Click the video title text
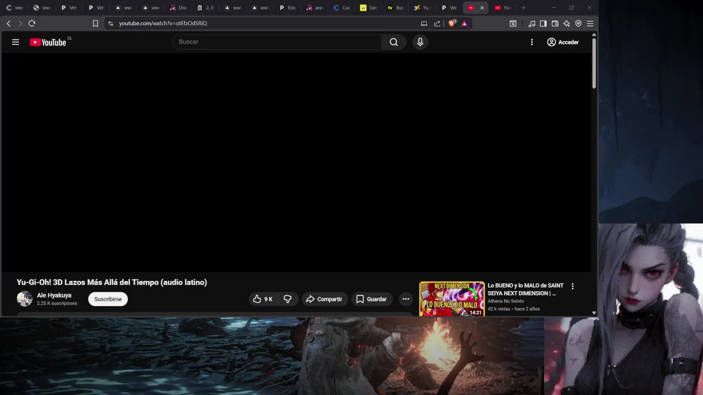Viewport: 703px width, 395px height. click(112, 282)
